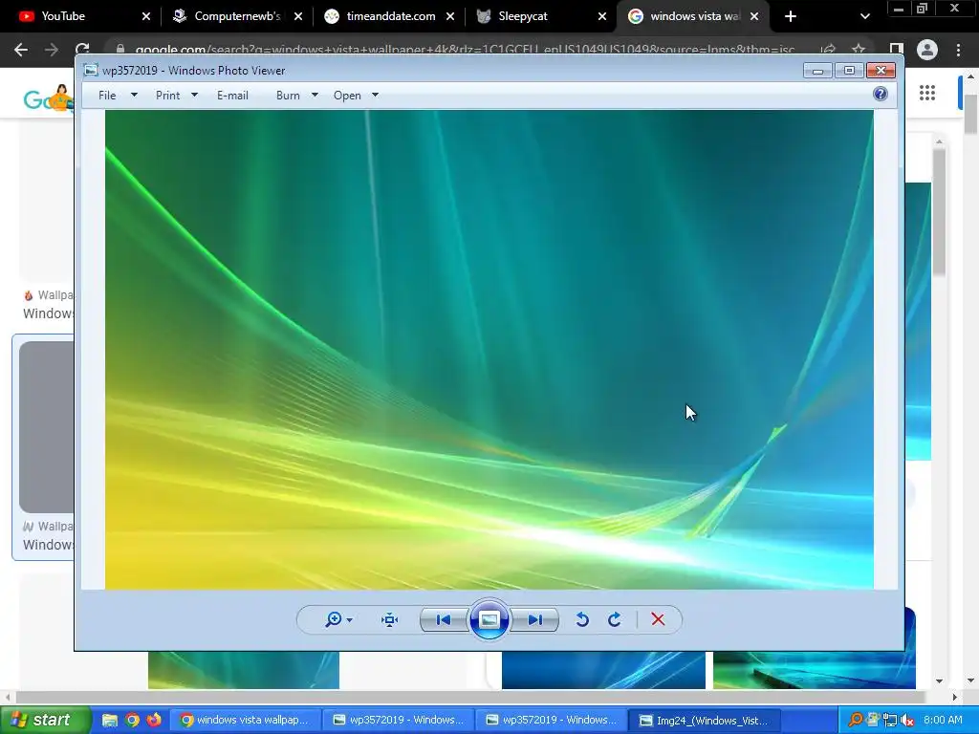
Task: Open Photo Viewer help question mark icon
Action: click(x=881, y=94)
